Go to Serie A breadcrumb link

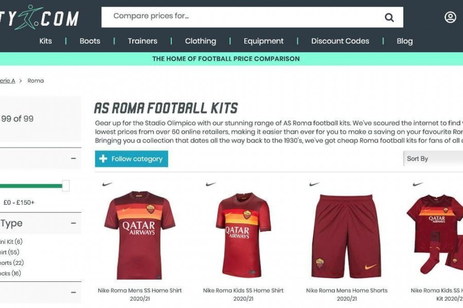pos(7,81)
